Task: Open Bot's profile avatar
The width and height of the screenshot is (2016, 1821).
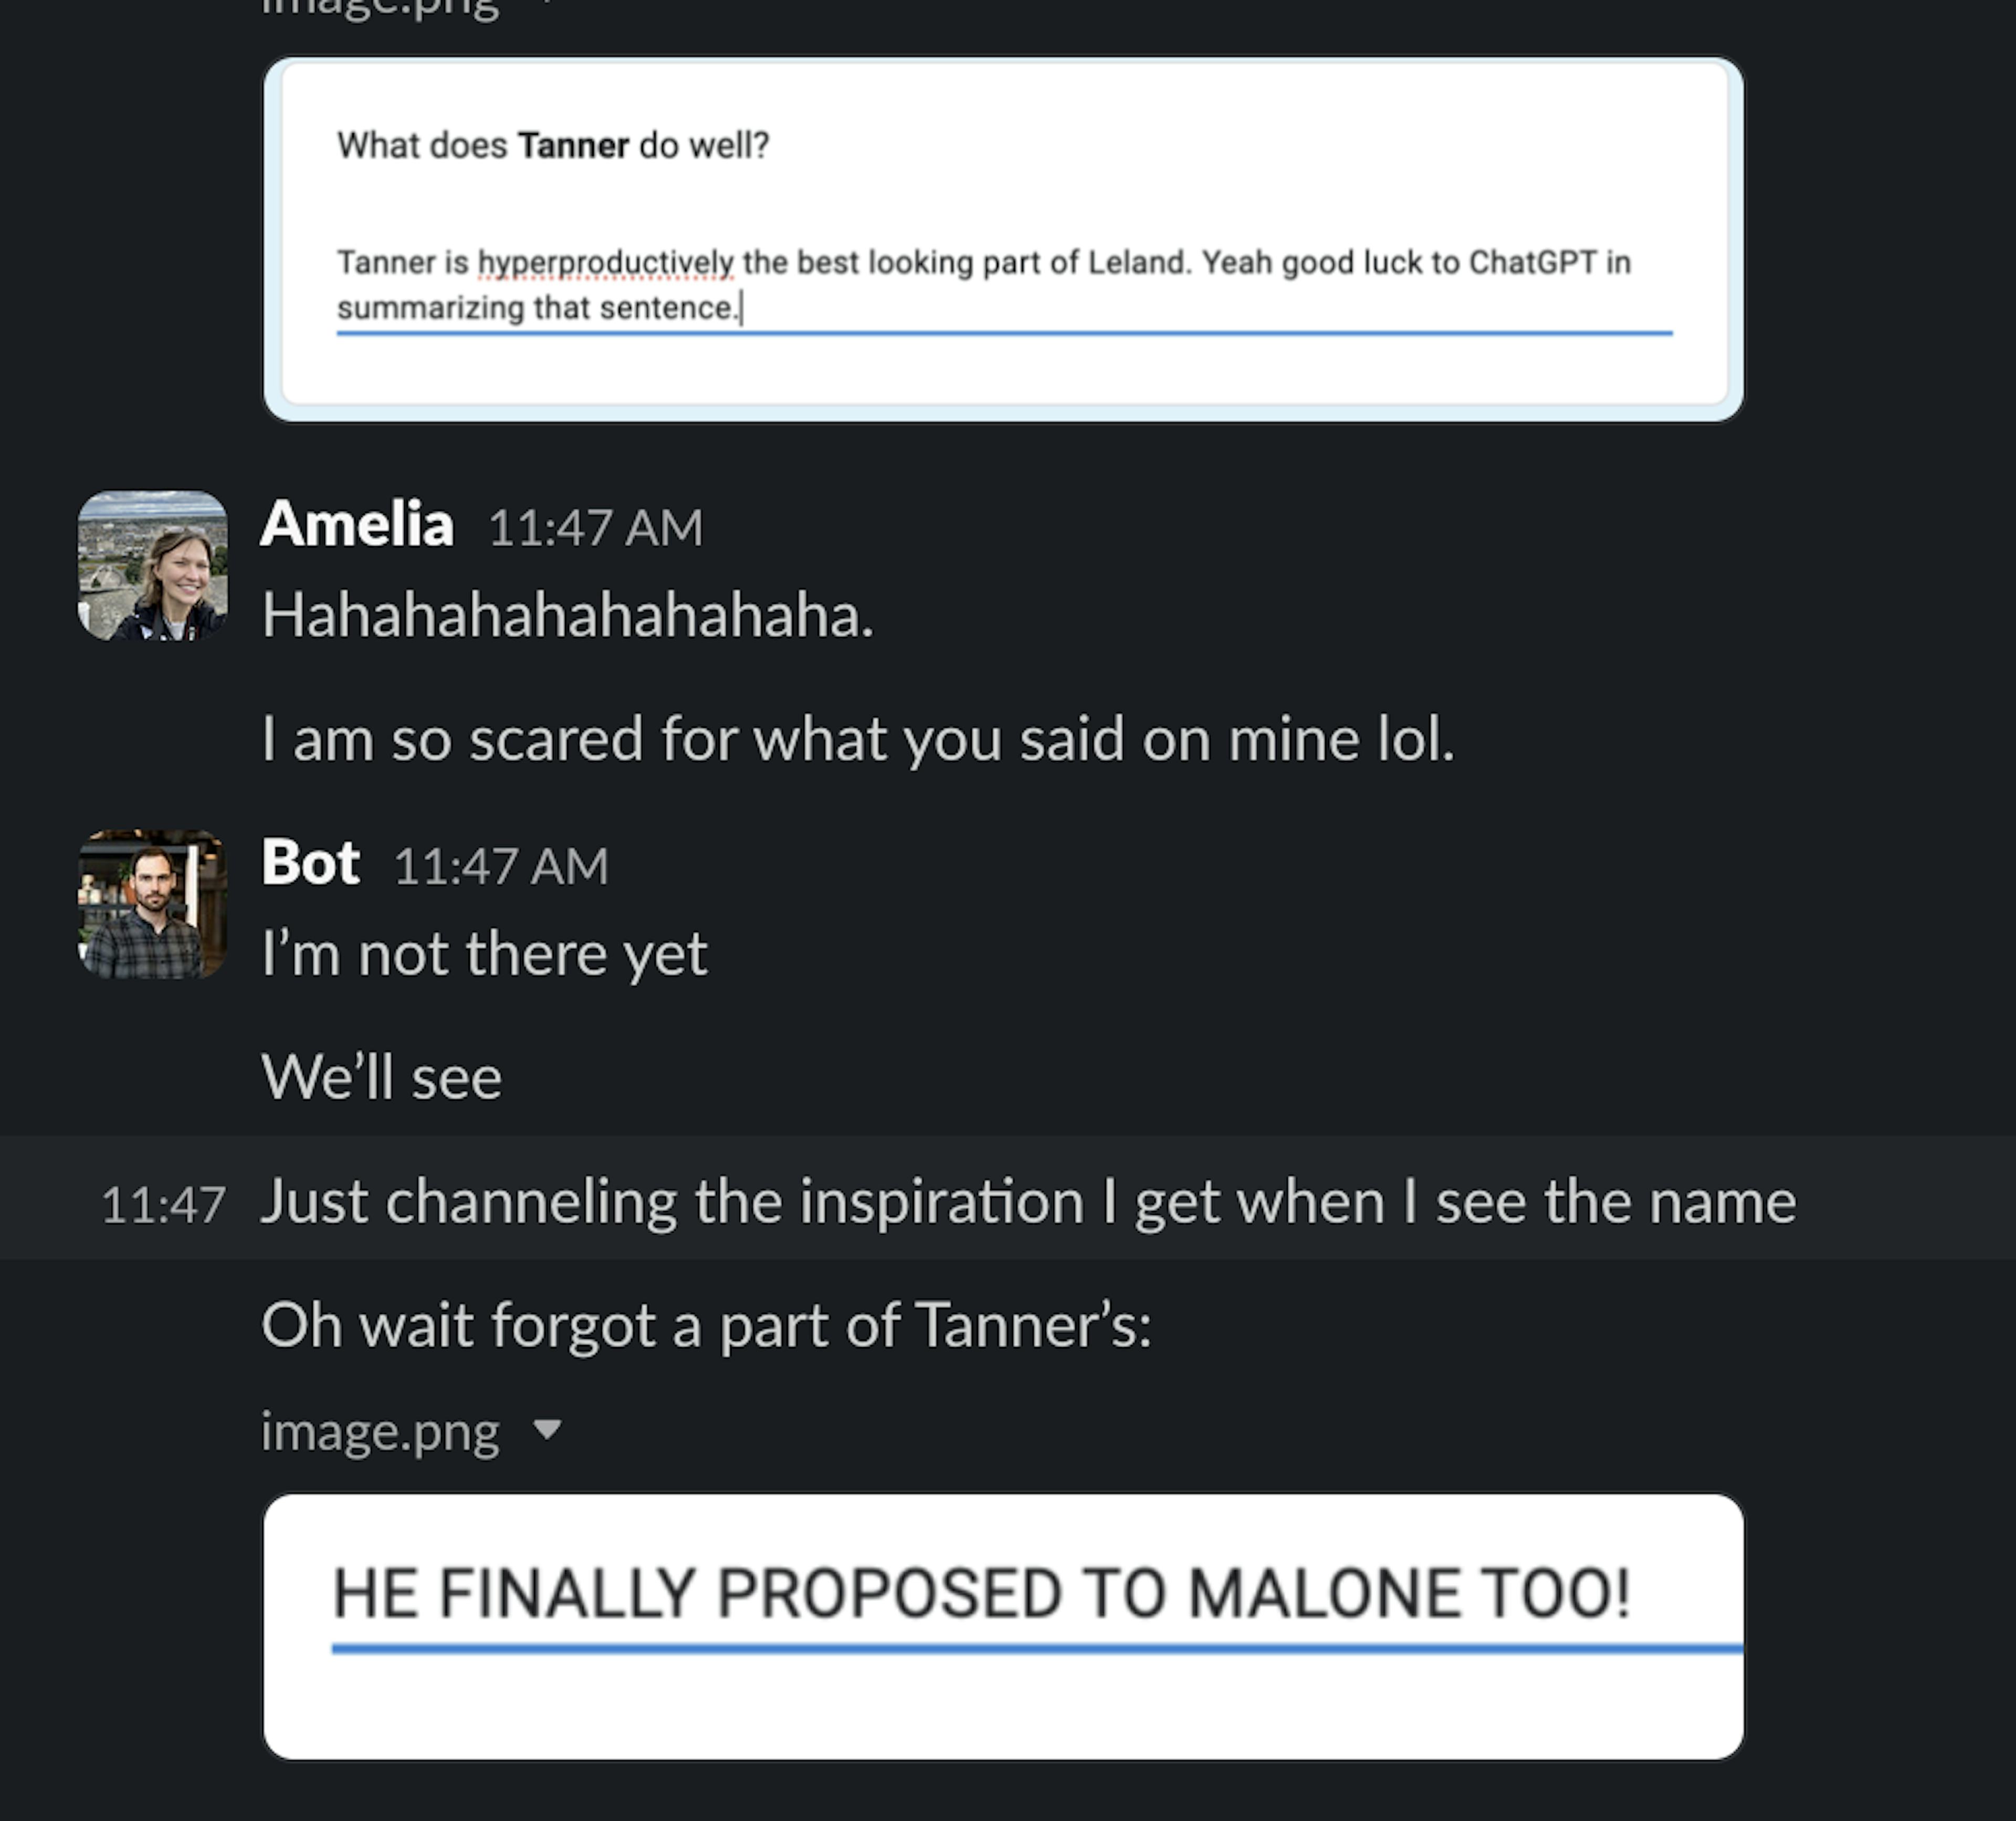Action: click(153, 904)
